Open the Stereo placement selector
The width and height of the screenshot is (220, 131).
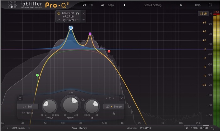click(114, 107)
